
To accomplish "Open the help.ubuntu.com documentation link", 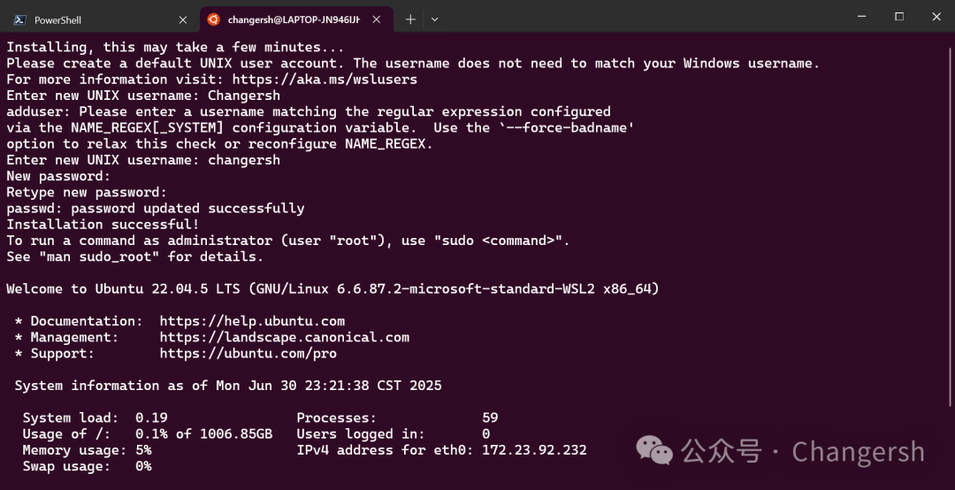I will [252, 321].
